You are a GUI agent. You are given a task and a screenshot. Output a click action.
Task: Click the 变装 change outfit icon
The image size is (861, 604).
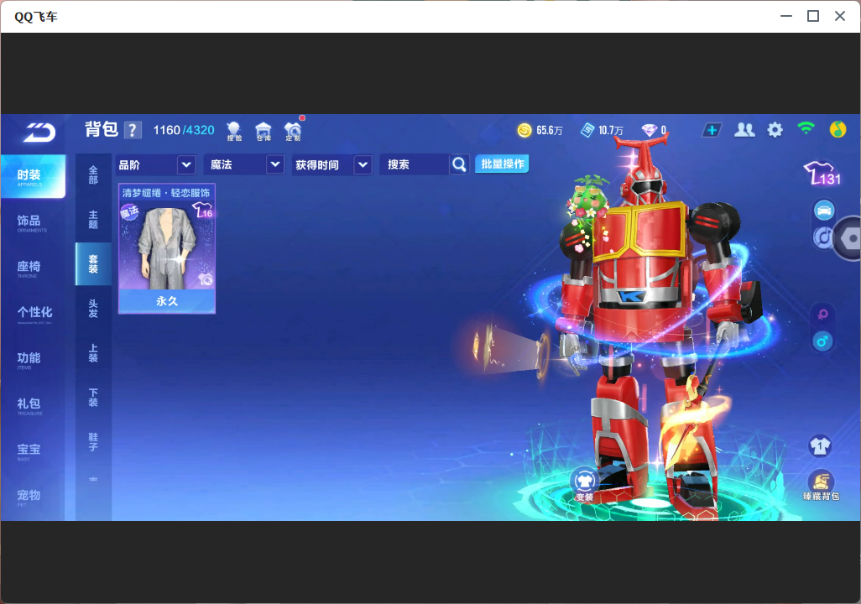tap(584, 484)
